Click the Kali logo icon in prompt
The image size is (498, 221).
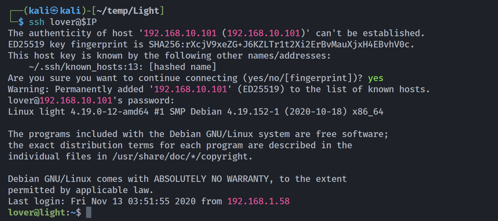click(55, 11)
